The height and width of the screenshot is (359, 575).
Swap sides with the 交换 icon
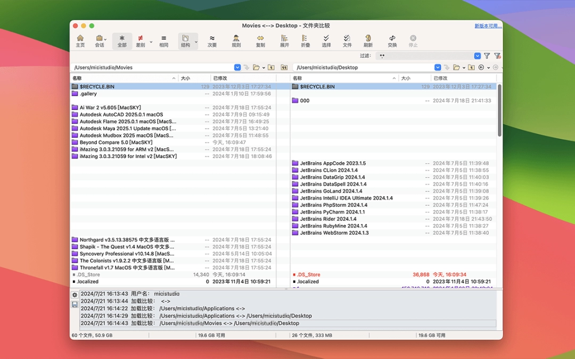[392, 41]
